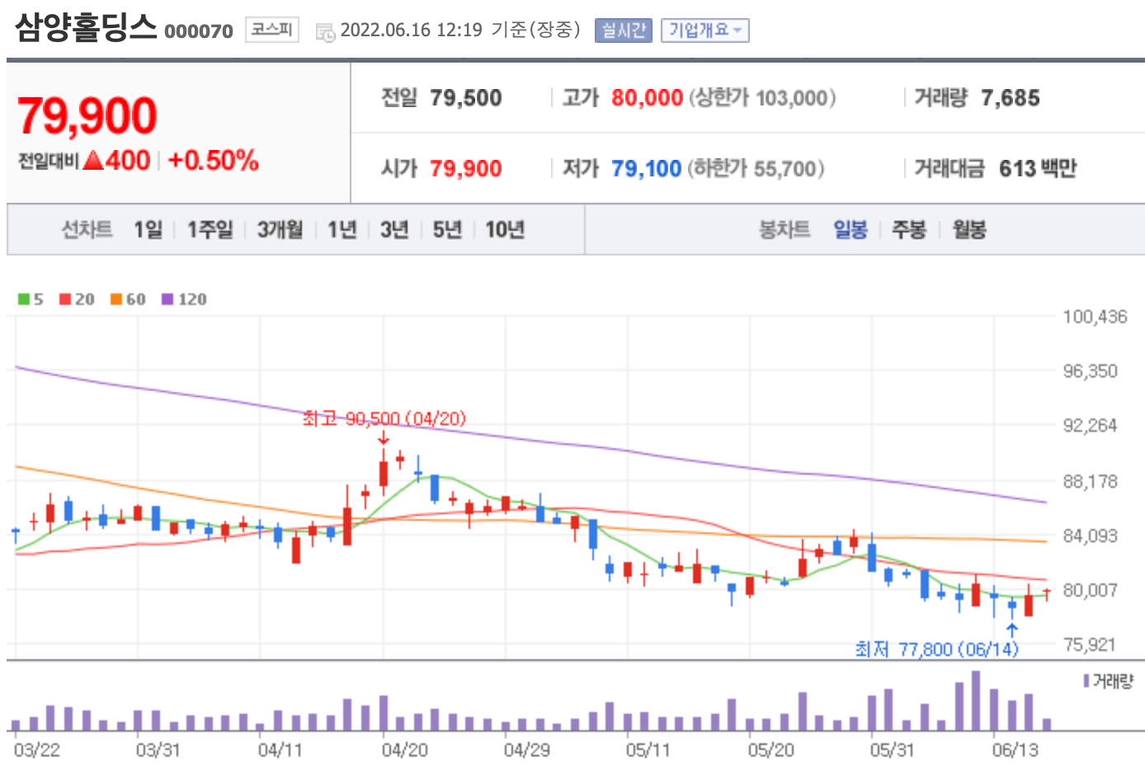The height and width of the screenshot is (773, 1145).
Task: Click the red up-triangle change icon
Action: coord(93,160)
